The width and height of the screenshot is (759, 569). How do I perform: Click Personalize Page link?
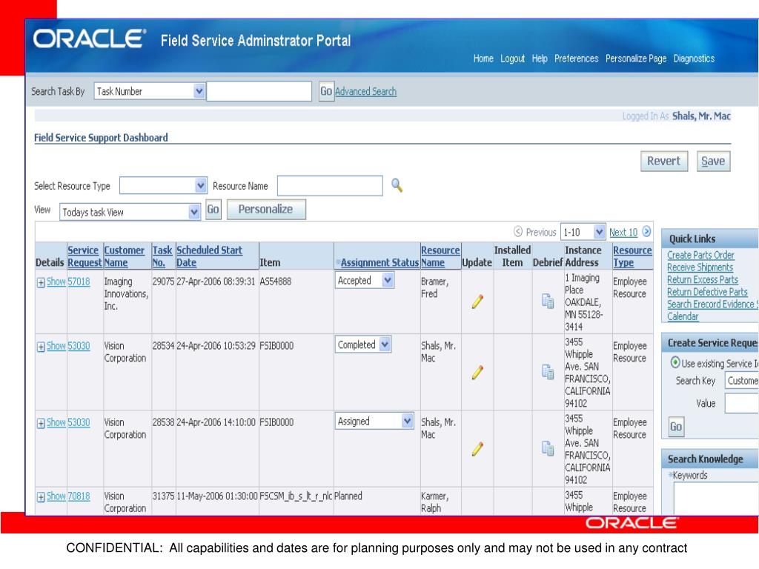pyautogui.click(x=635, y=59)
